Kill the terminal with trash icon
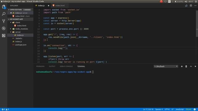The height and width of the screenshot is (111, 198). (x=186, y=66)
